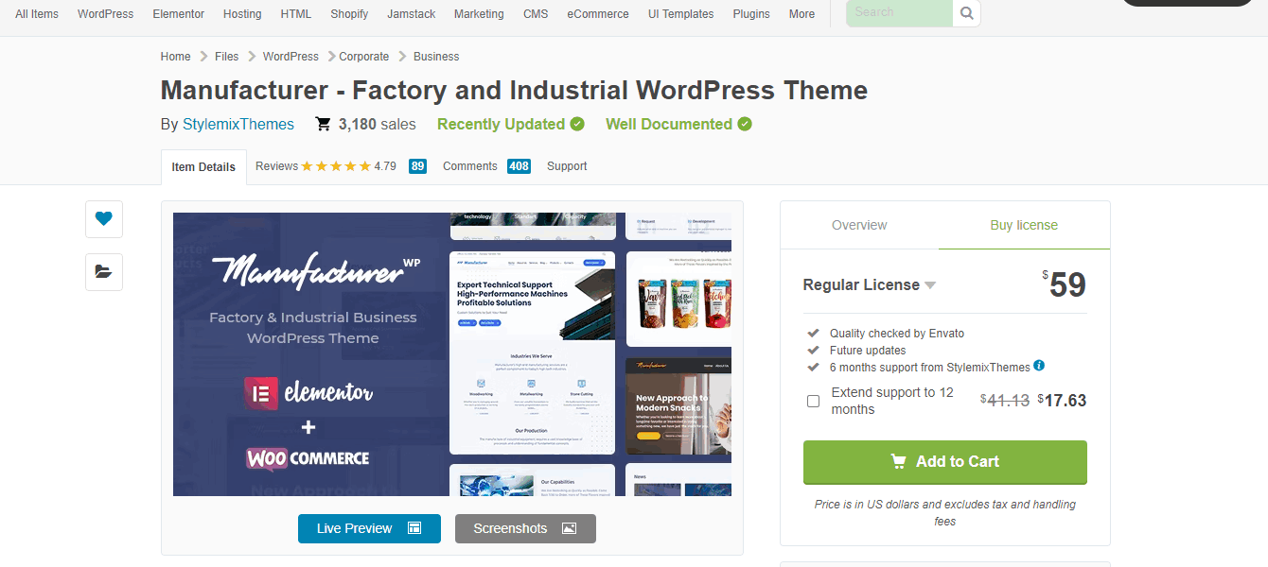Open the StylemixThemes author page
1268x567 pixels.
(238, 124)
